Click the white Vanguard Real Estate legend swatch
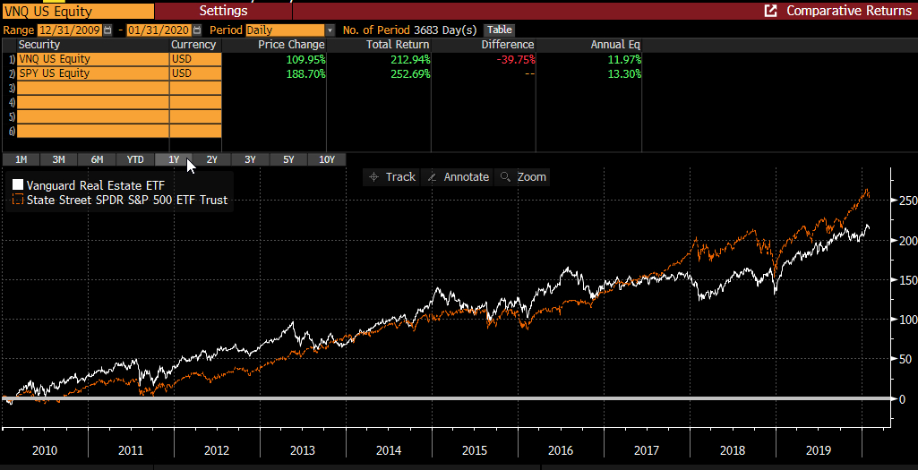The width and height of the screenshot is (918, 470). click(x=18, y=185)
